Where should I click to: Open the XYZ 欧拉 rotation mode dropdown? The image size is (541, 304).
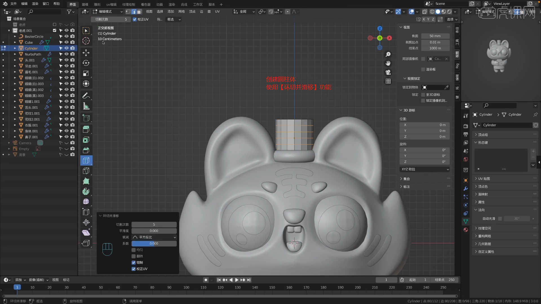pyautogui.click(x=425, y=169)
